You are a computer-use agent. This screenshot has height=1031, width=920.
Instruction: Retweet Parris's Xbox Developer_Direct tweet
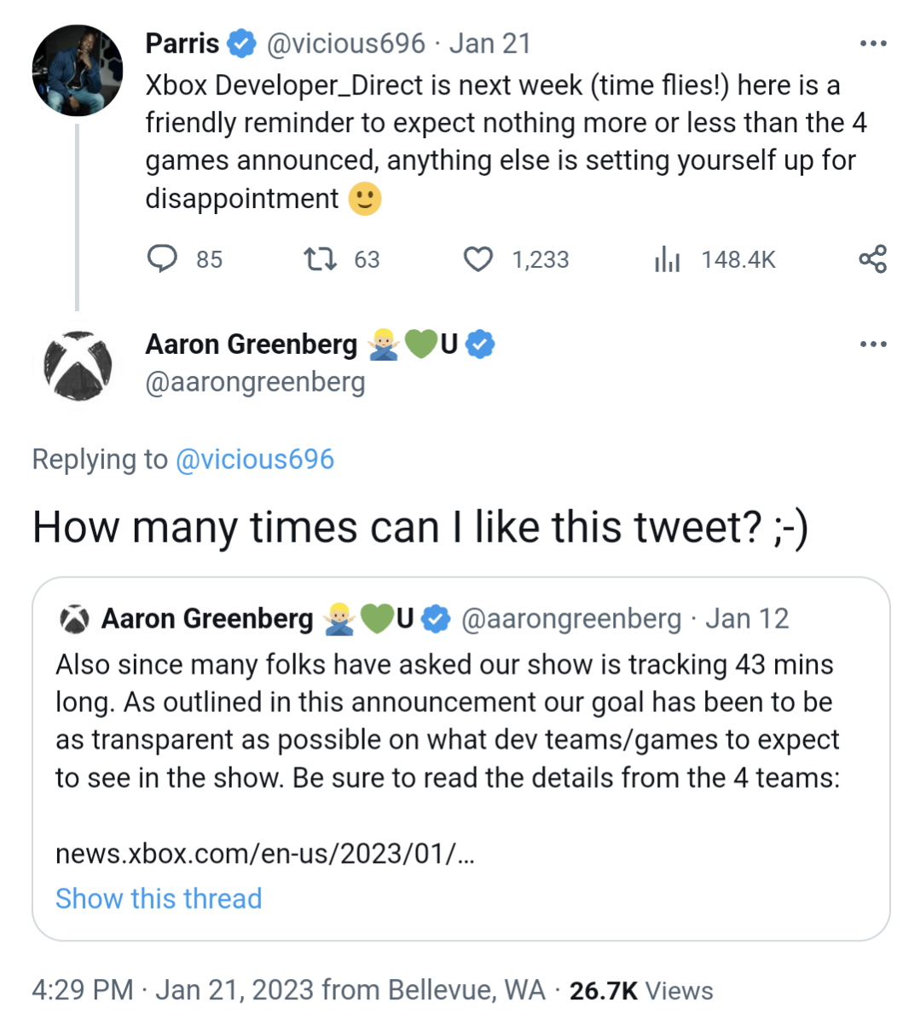pos(321,258)
